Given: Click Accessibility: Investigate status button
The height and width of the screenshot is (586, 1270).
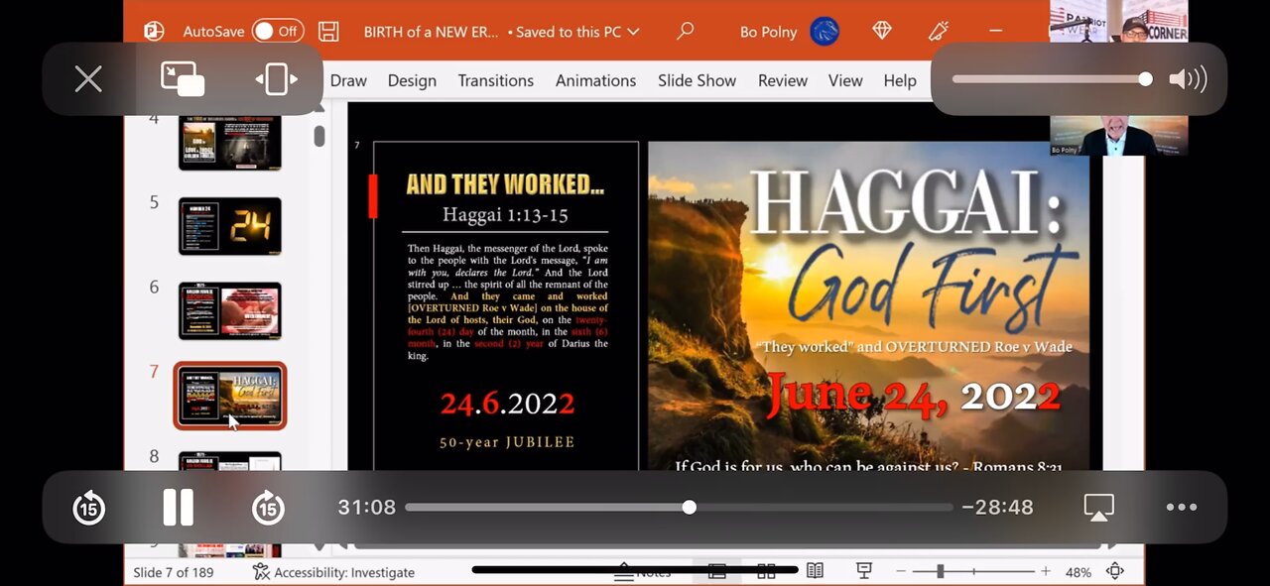Looking at the screenshot, I should pyautogui.click(x=334, y=572).
